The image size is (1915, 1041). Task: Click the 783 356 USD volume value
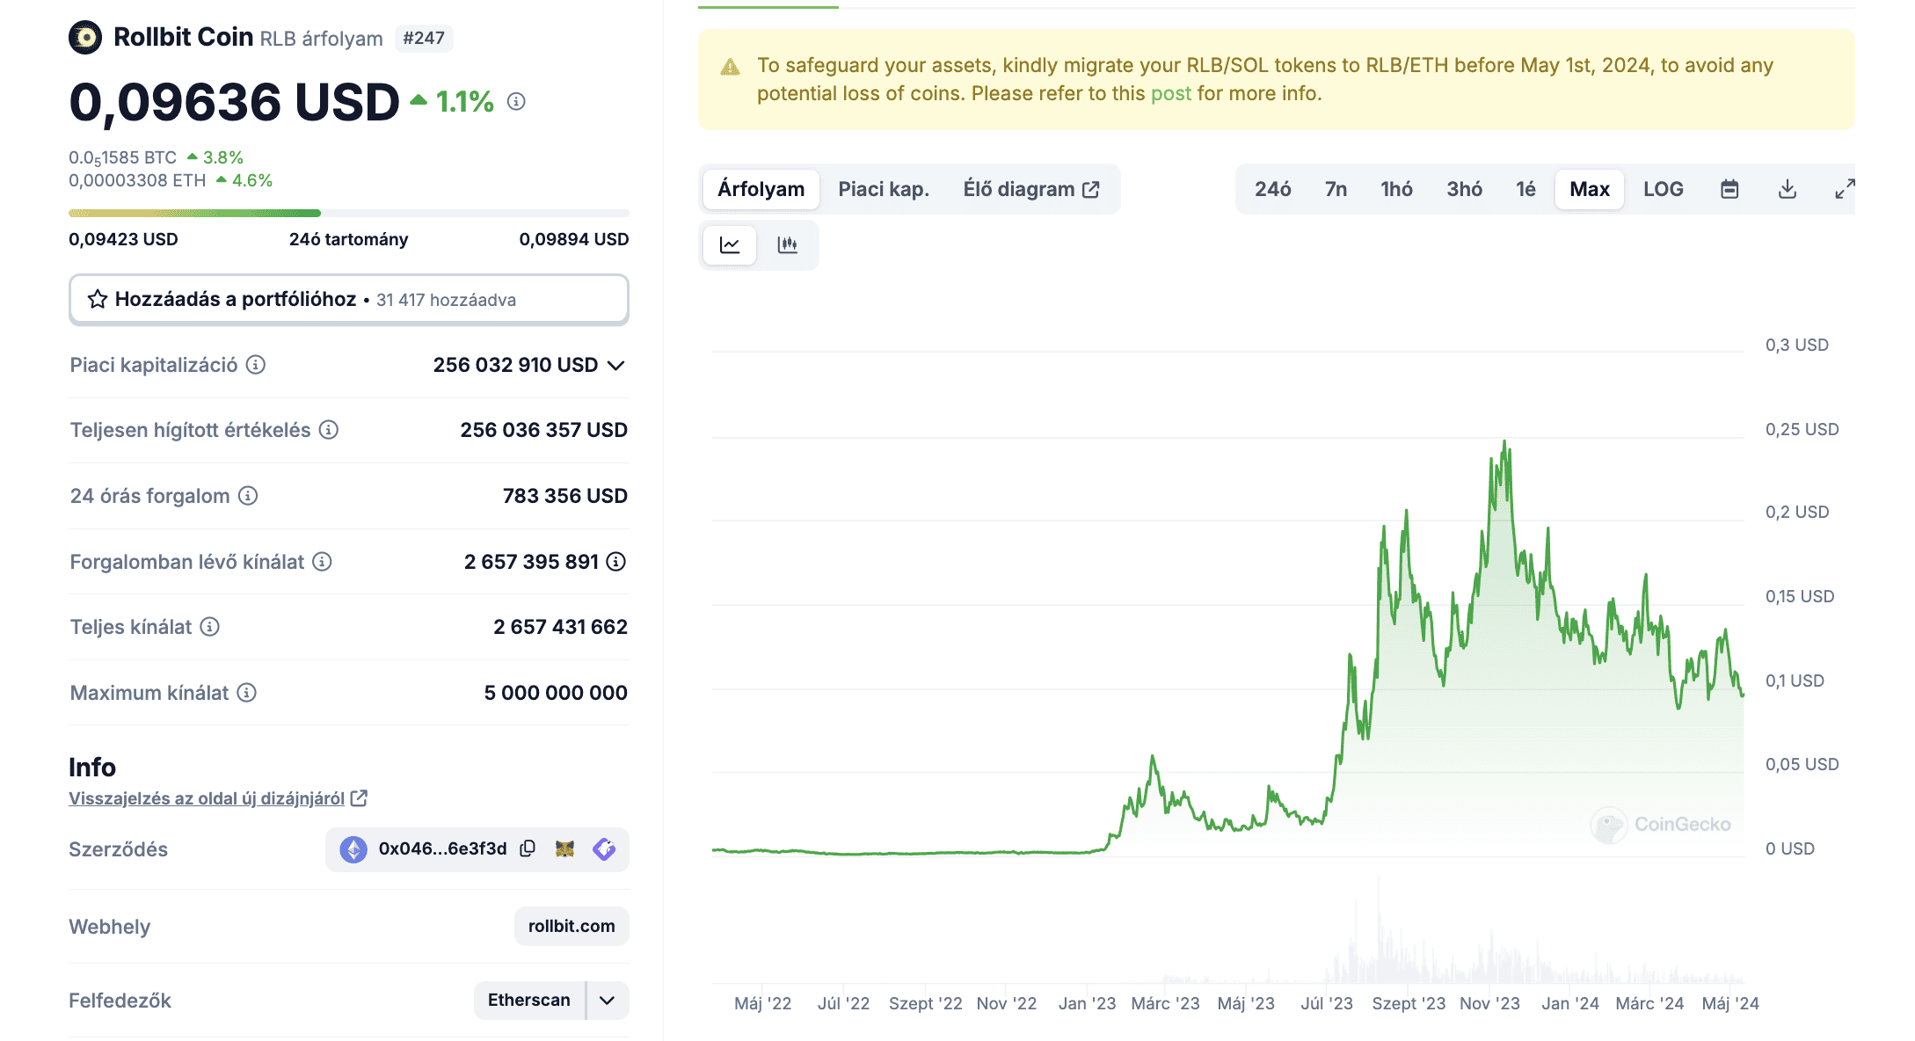pos(565,496)
